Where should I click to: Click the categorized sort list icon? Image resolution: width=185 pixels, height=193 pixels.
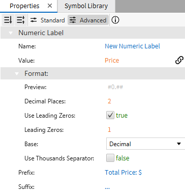point(21,20)
